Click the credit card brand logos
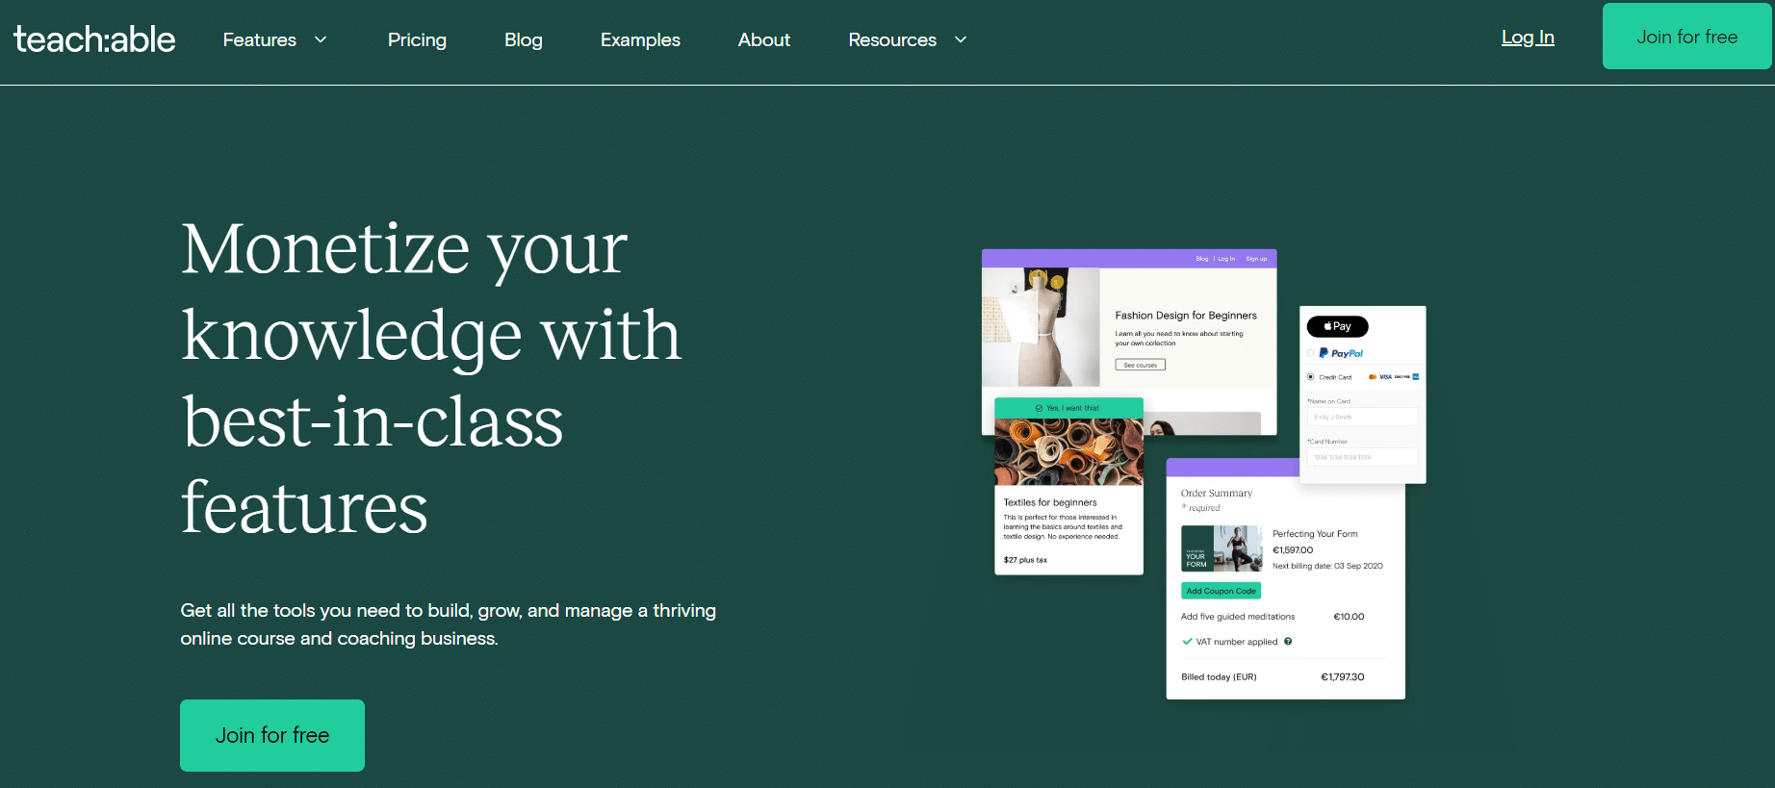The width and height of the screenshot is (1775, 788). click(1394, 377)
